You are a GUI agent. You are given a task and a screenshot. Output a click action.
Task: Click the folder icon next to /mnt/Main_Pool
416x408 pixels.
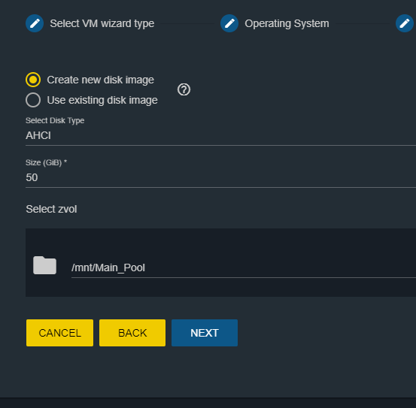tap(44, 265)
